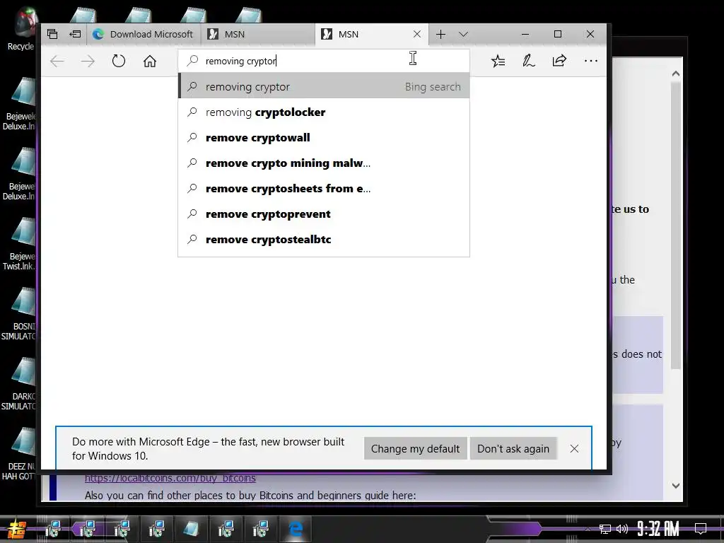Open the Favorites hub star icon
This screenshot has height=543, width=724.
[x=498, y=61]
